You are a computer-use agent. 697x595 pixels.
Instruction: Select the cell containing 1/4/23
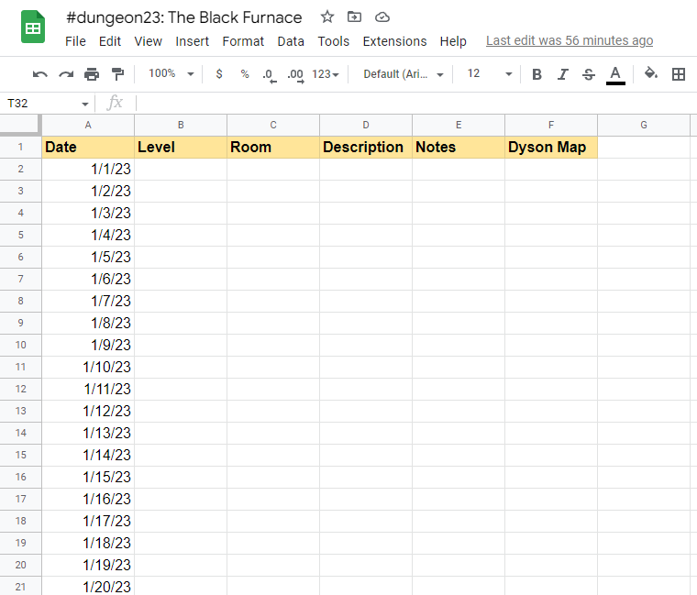[88, 235]
